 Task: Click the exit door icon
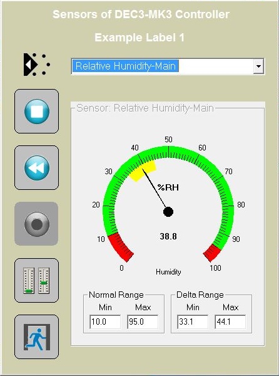37,337
